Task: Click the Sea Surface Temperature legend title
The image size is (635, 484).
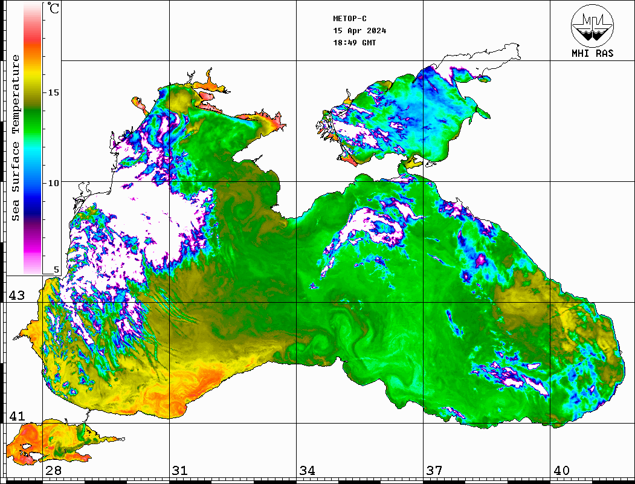Action: click(x=15, y=138)
